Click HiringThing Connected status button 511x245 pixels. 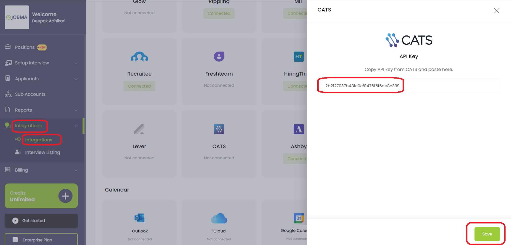295,86
